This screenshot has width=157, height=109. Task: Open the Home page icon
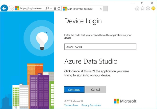tap(137, 8)
